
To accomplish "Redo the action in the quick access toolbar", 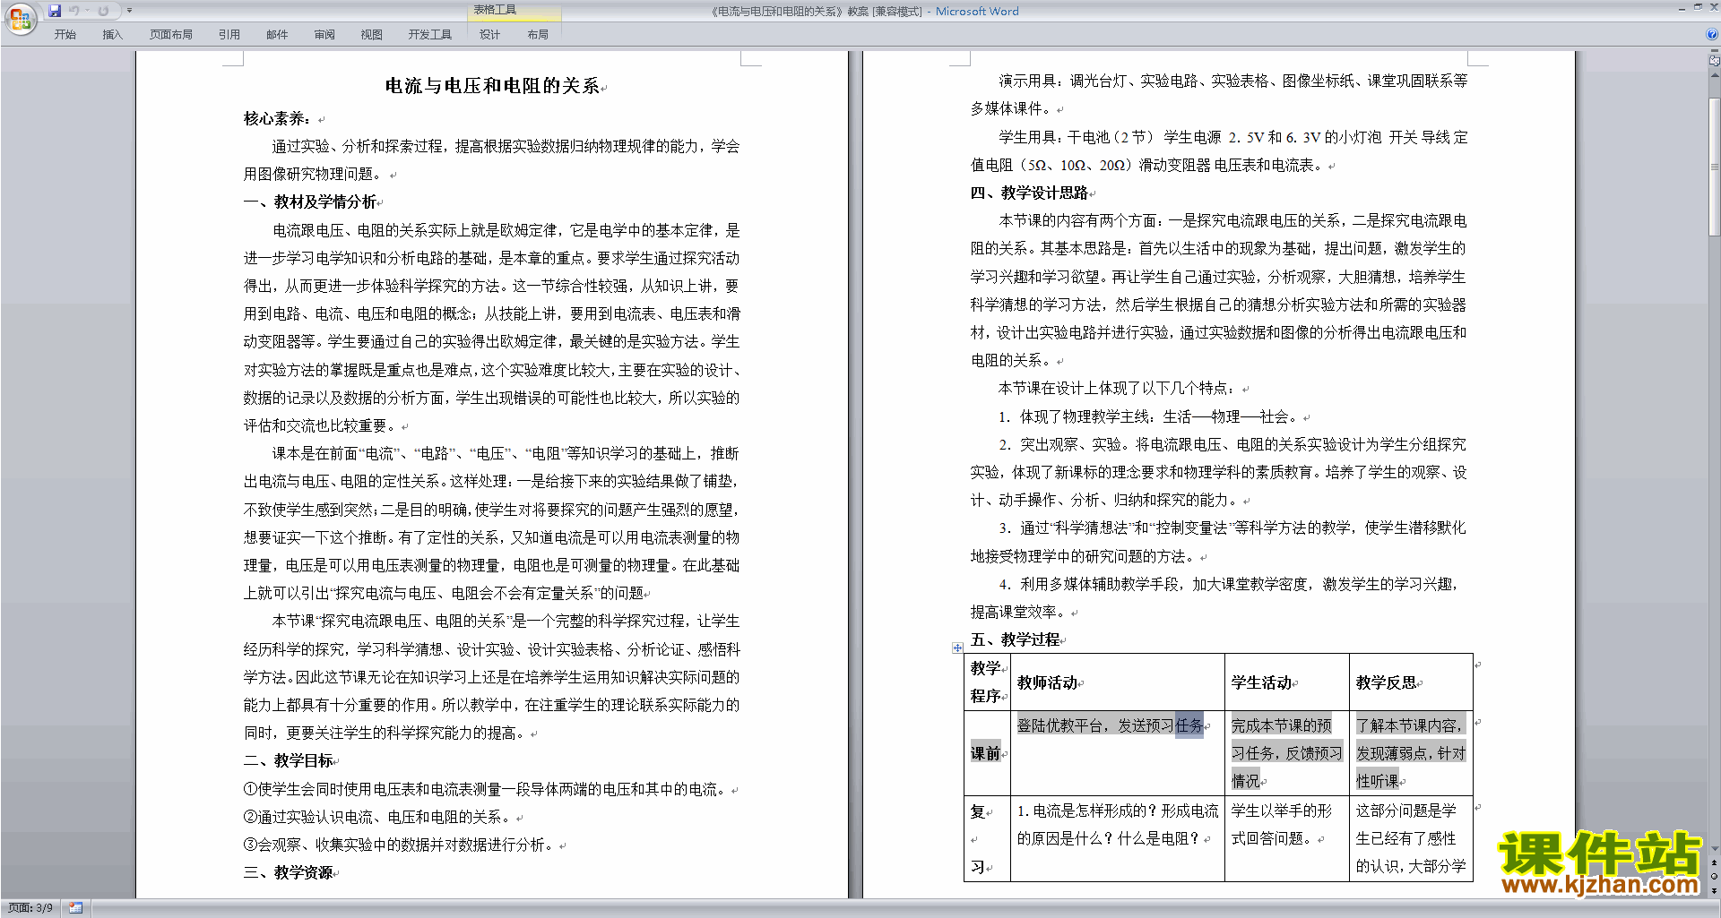I will pyautogui.click(x=103, y=11).
